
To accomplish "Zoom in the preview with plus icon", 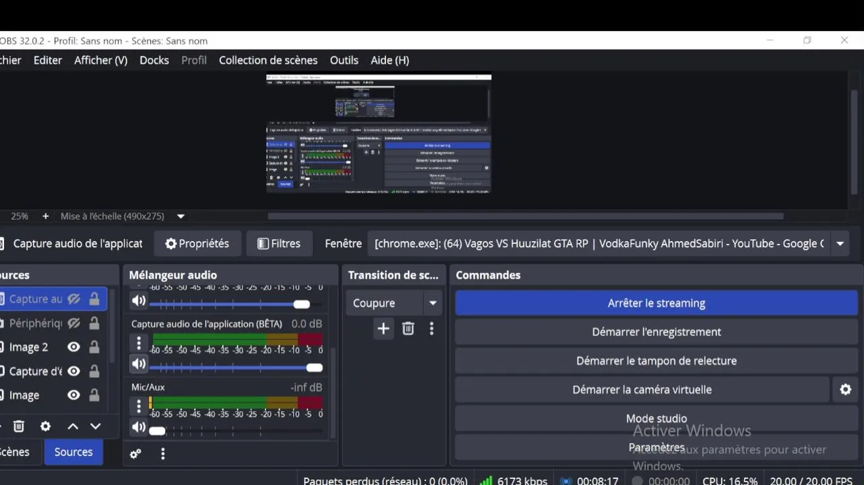I will 46,216.
